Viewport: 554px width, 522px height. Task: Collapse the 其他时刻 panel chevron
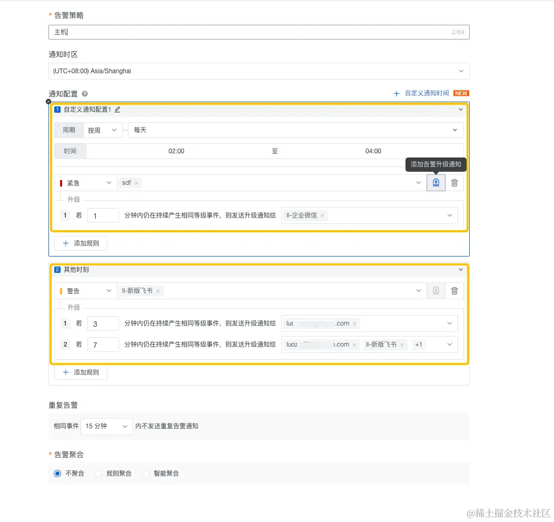460,270
